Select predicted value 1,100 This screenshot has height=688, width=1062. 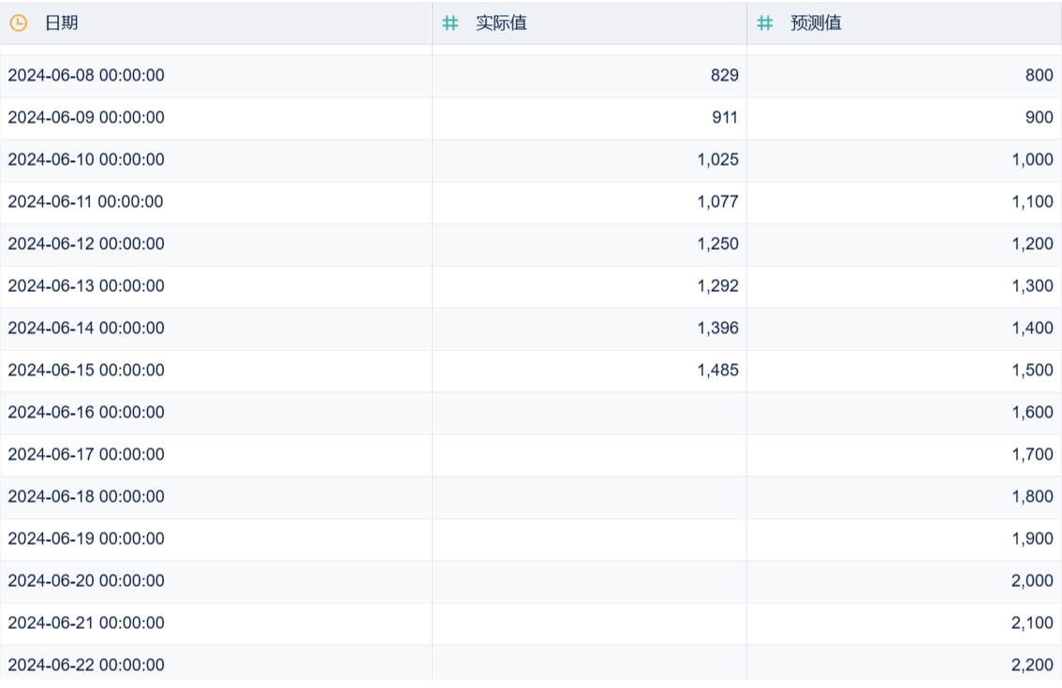(x=1033, y=201)
